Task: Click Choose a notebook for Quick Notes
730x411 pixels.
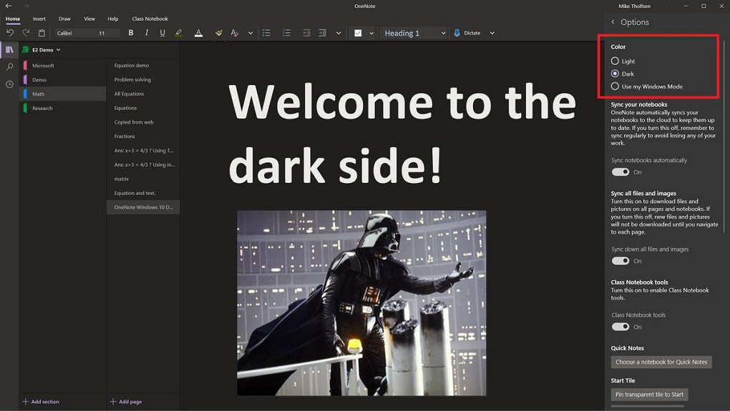Action: 661,362
